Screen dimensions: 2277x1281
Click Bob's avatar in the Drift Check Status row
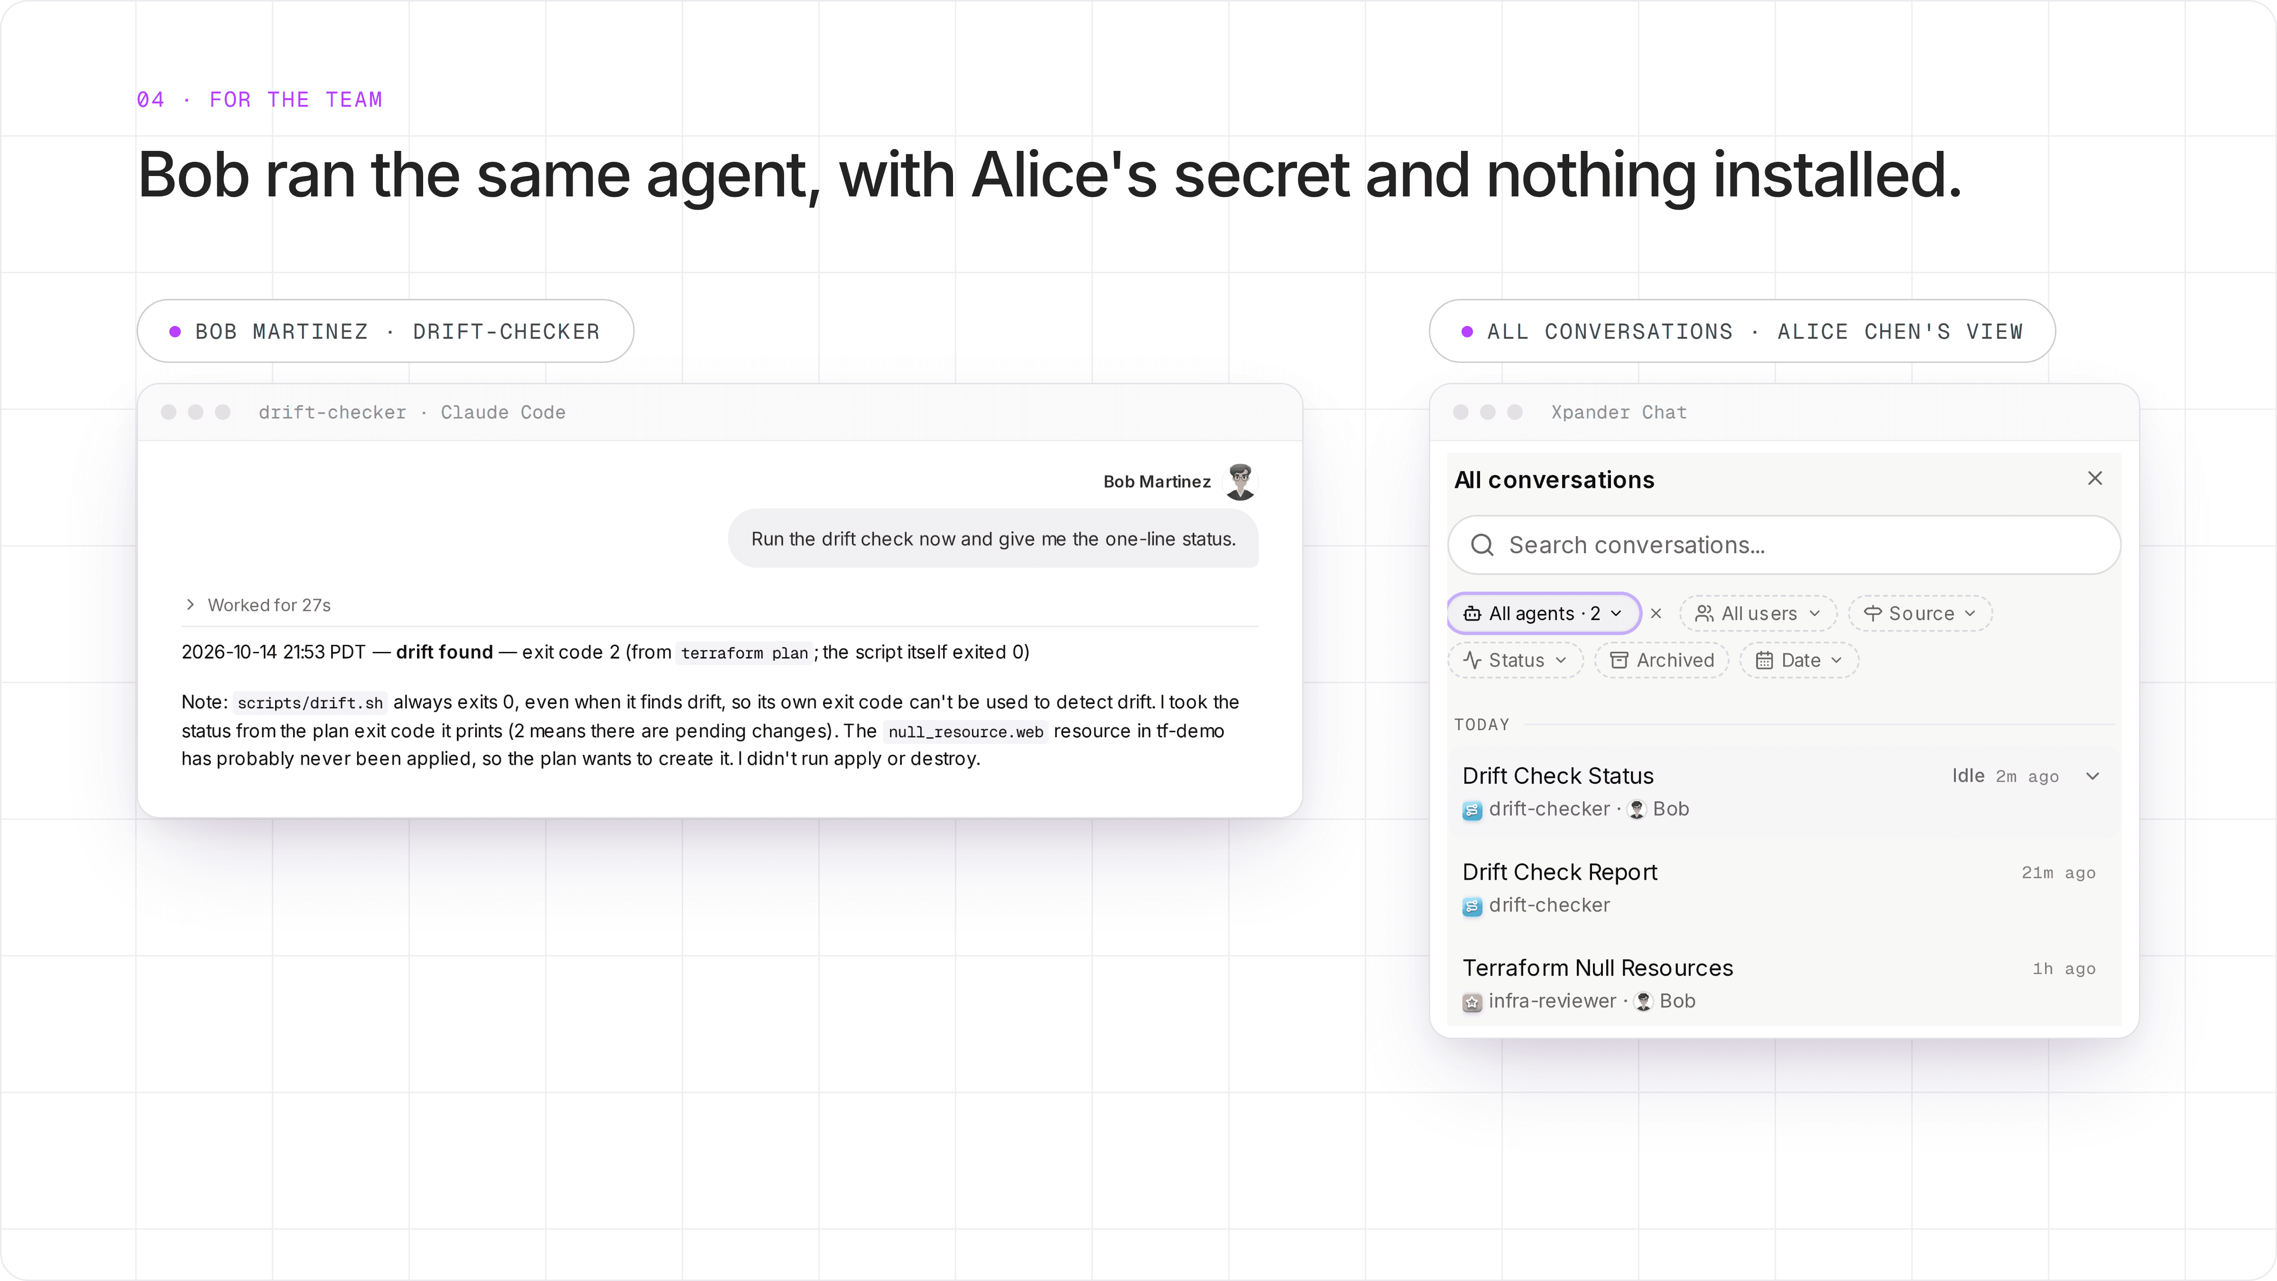pos(1637,809)
